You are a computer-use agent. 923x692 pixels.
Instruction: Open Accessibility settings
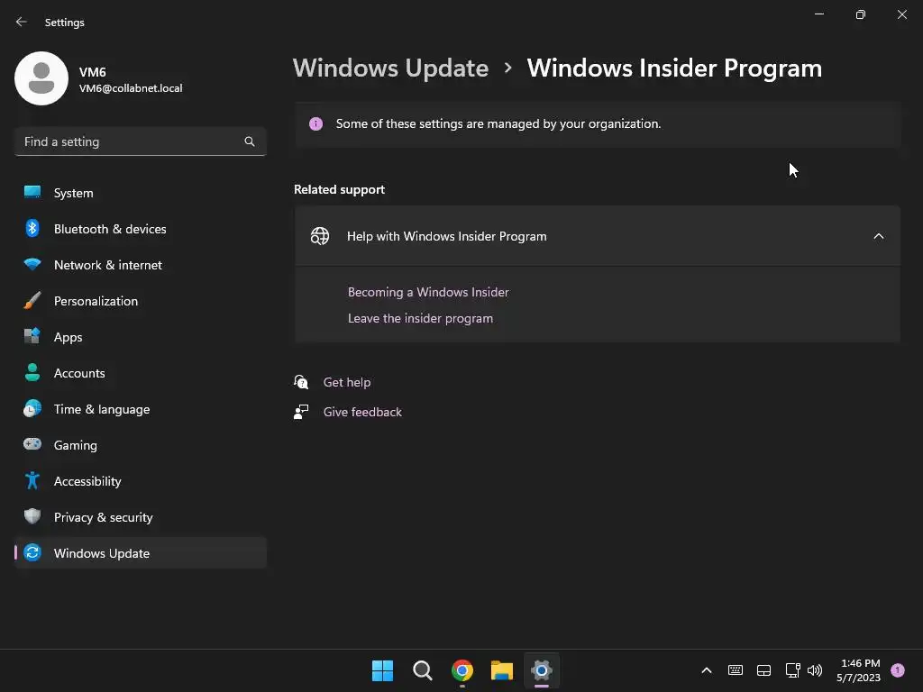click(x=141, y=481)
